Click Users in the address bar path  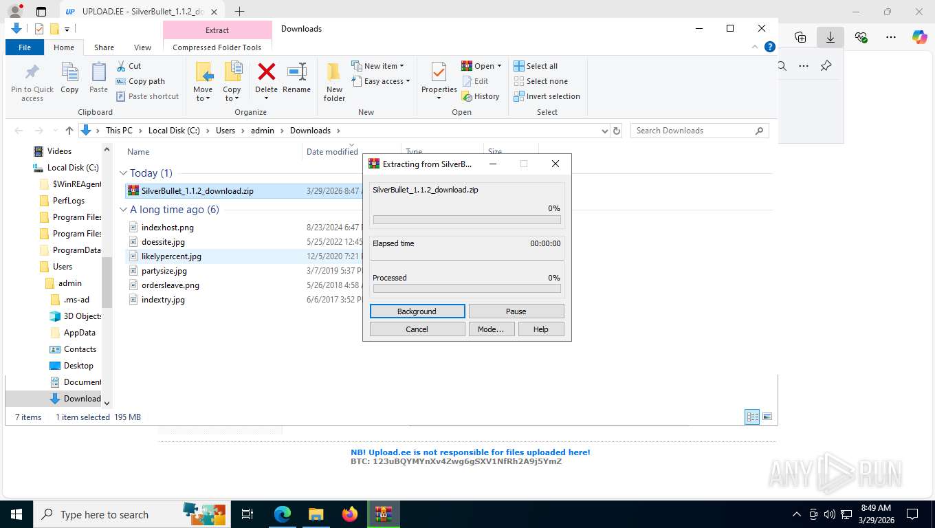[x=225, y=131]
